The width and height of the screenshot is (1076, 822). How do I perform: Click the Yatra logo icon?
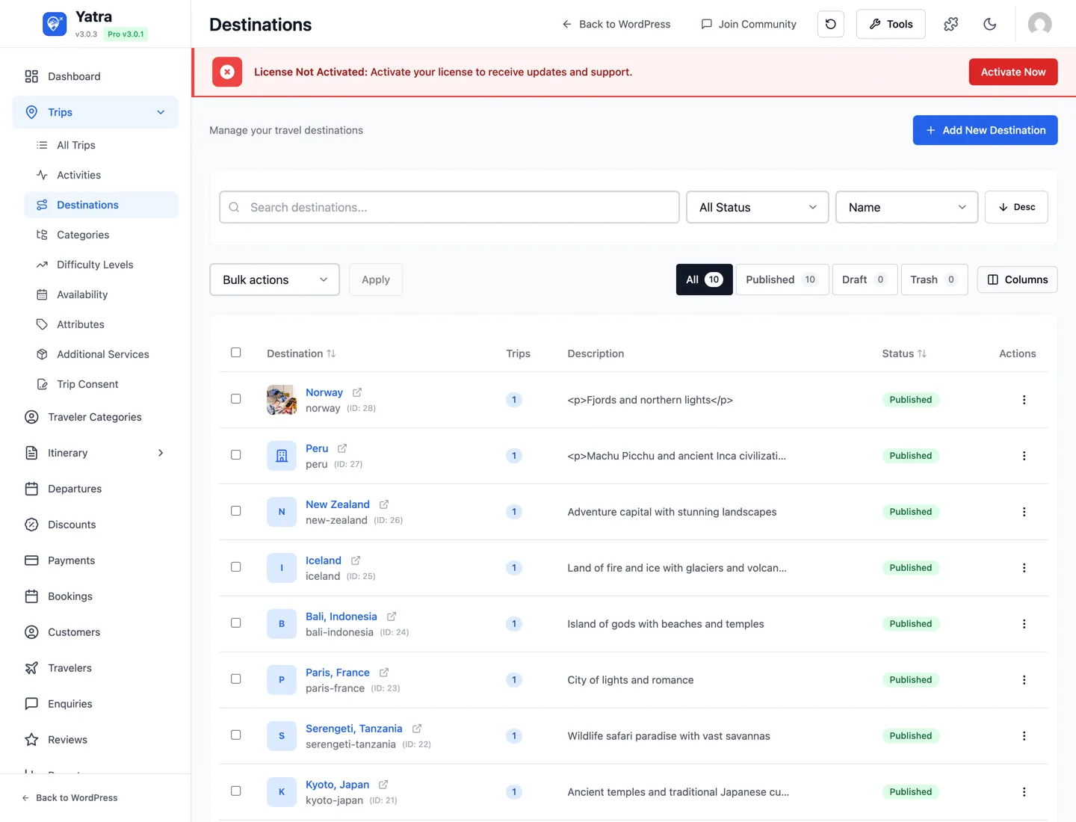55,24
